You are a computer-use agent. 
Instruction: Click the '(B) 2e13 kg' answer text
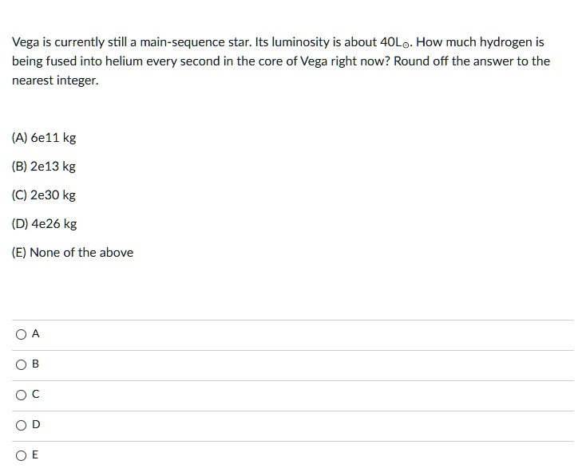(x=44, y=167)
